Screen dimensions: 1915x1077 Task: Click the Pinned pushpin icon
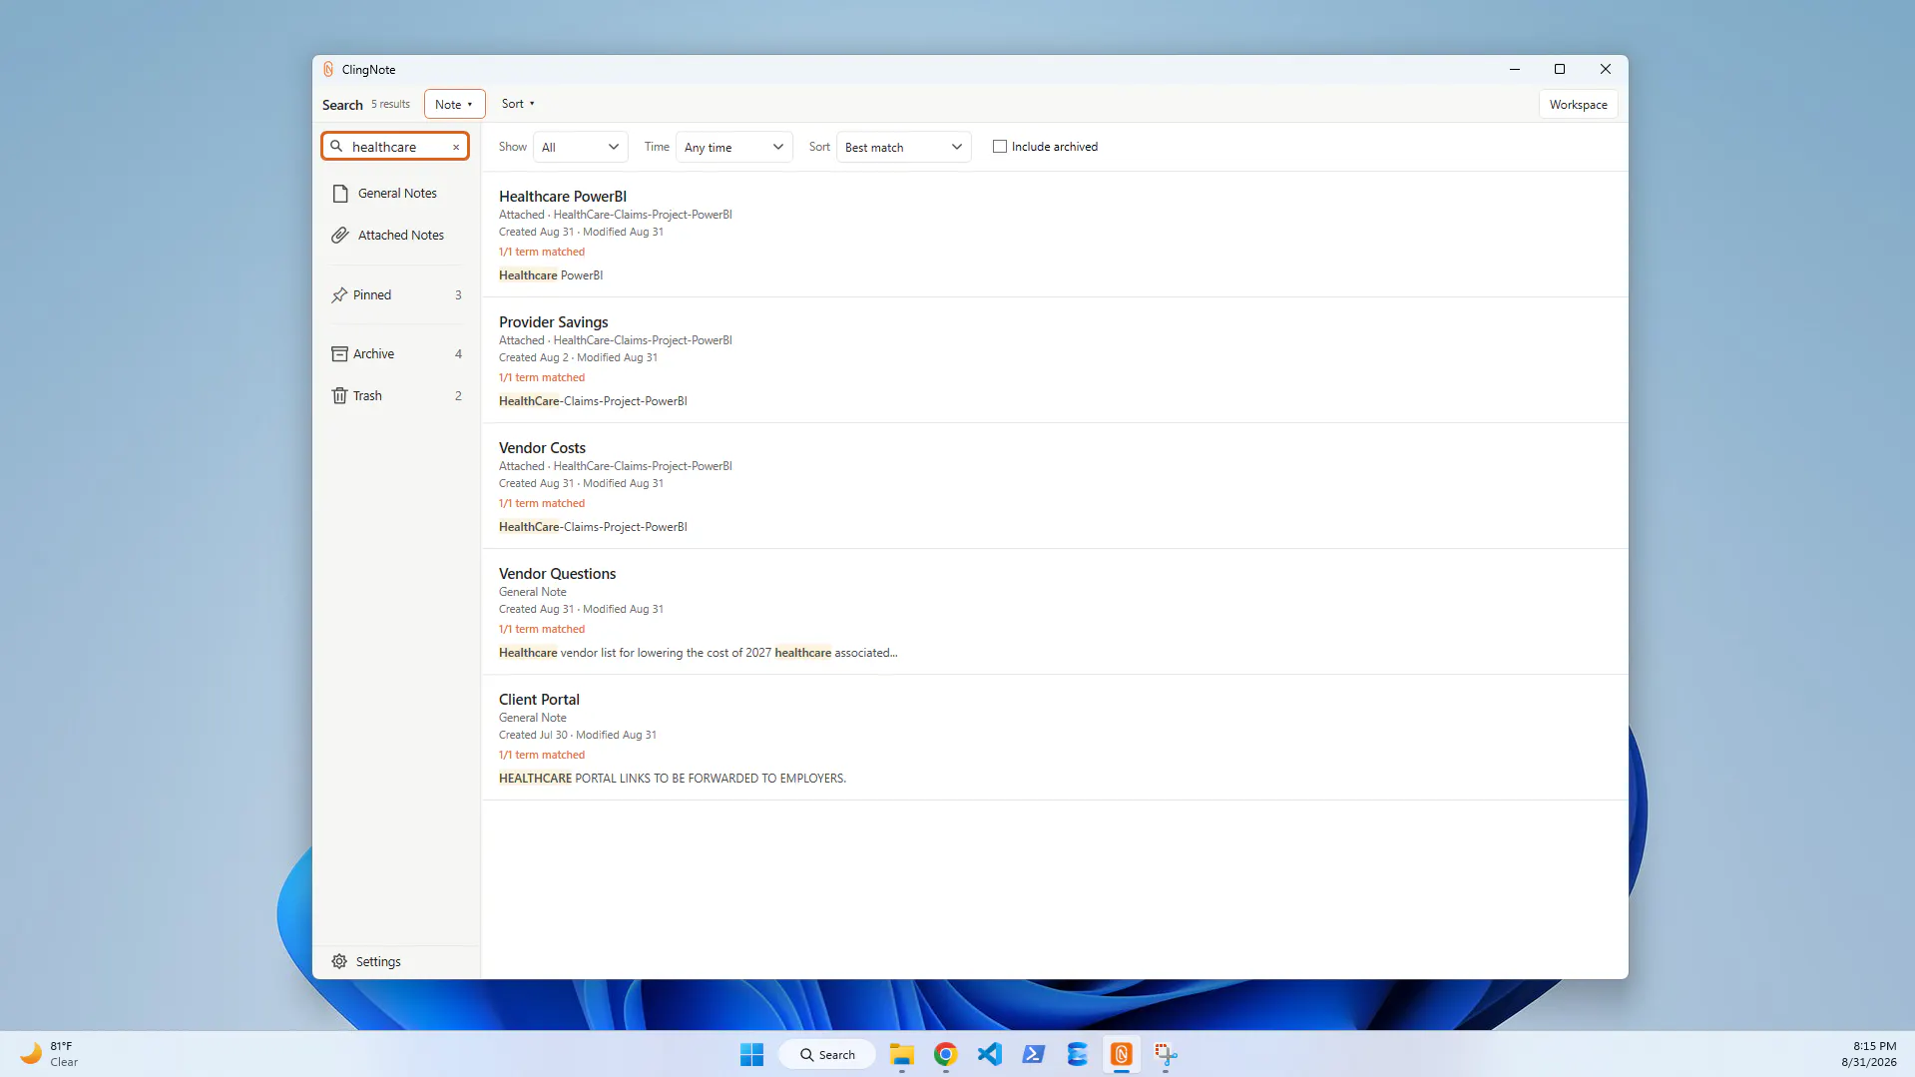pyautogui.click(x=339, y=295)
